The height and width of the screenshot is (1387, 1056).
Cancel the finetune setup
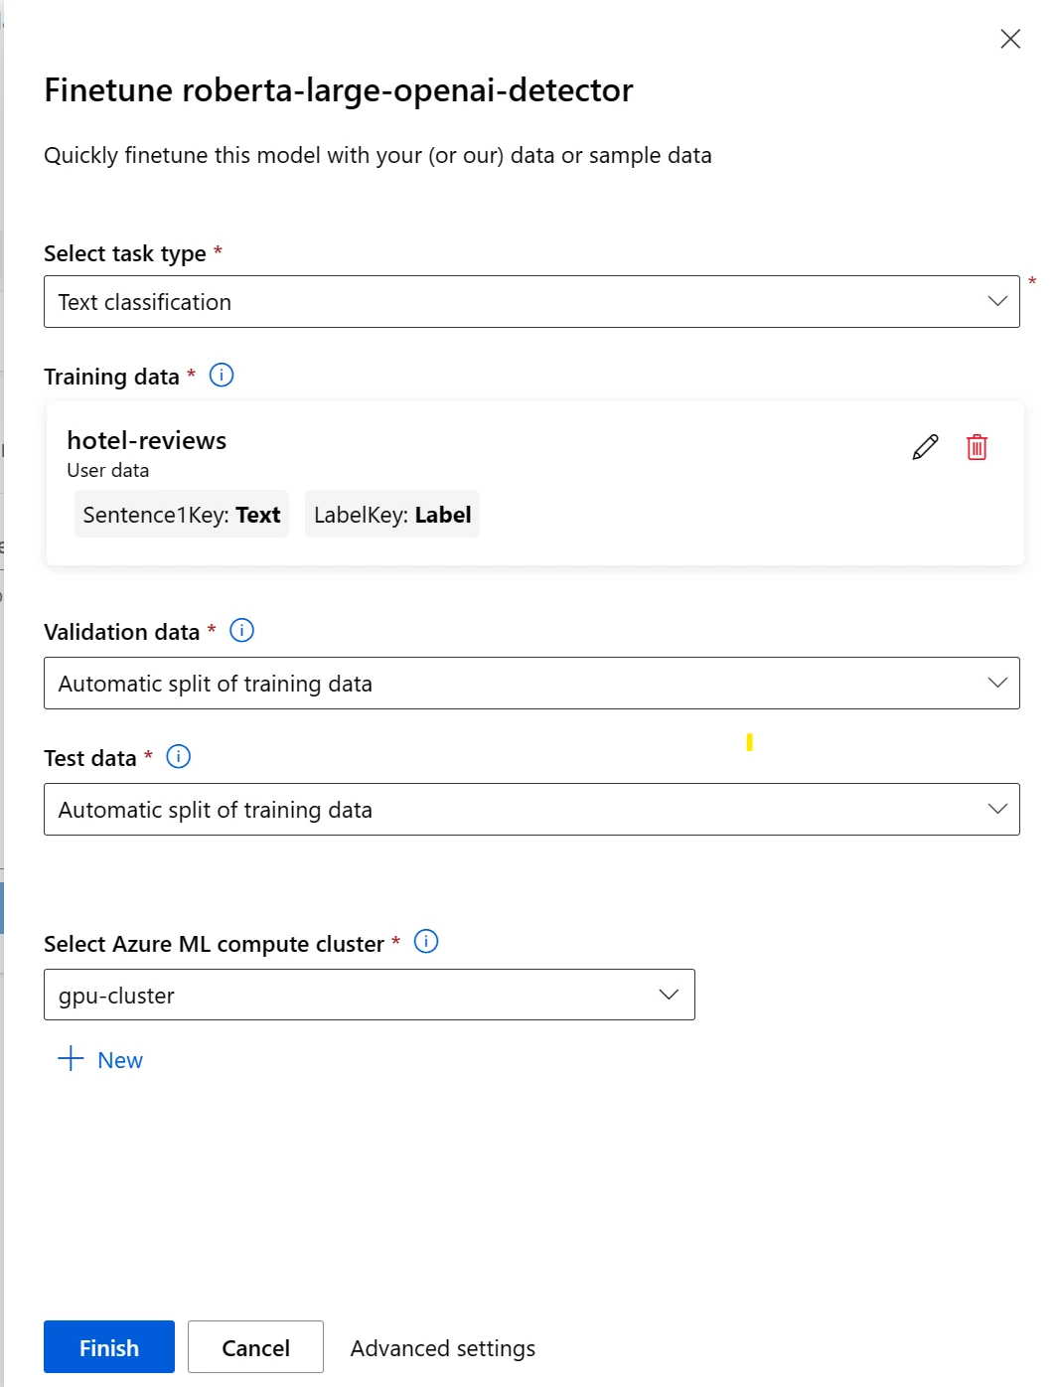click(255, 1347)
